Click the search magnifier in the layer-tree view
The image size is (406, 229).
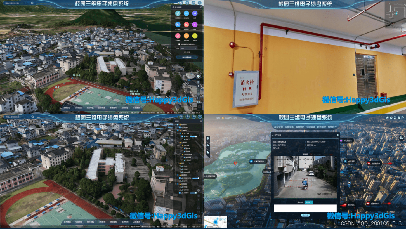[33, 117]
